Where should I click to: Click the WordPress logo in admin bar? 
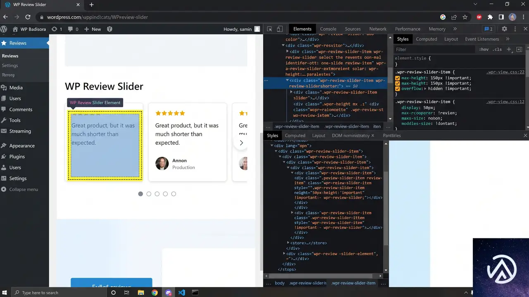tap(4, 29)
